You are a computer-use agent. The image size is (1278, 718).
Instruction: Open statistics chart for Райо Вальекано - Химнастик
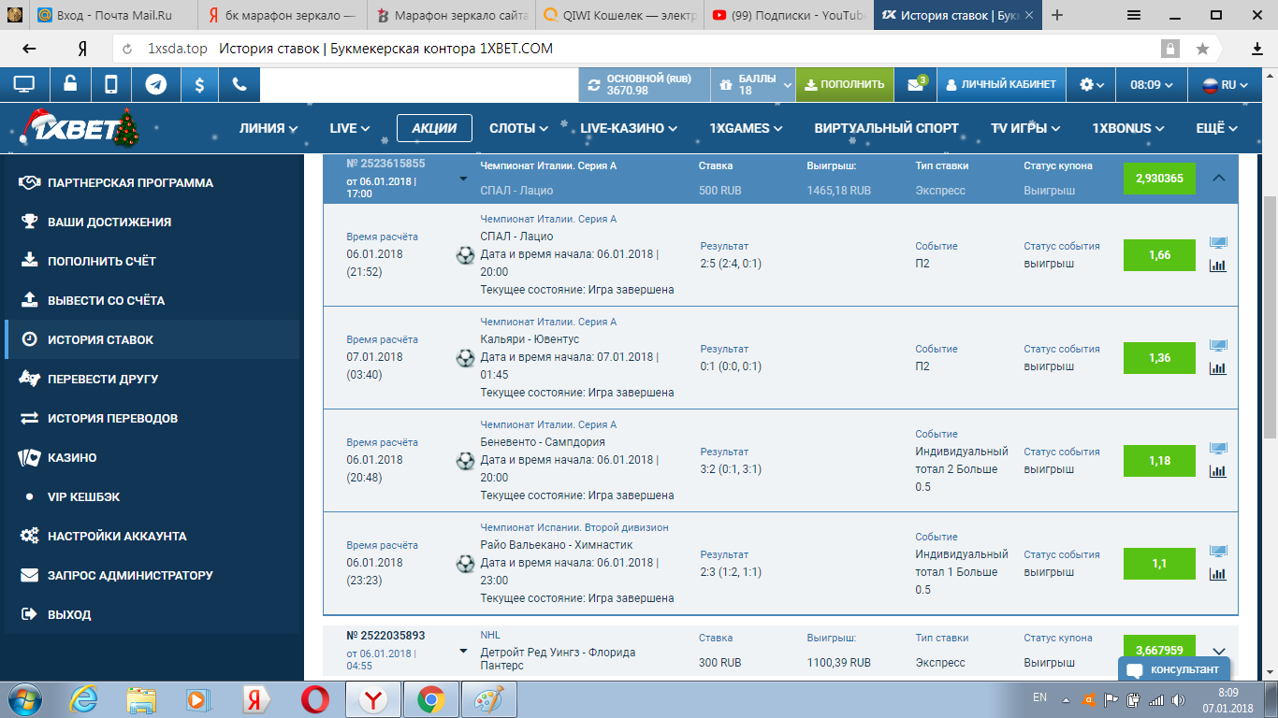pos(1218,574)
